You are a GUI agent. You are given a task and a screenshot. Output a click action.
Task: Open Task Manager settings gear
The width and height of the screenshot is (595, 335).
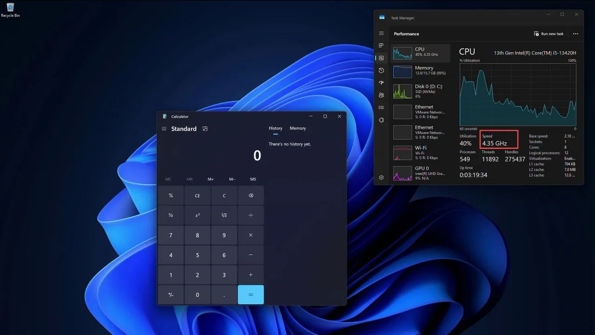click(381, 177)
